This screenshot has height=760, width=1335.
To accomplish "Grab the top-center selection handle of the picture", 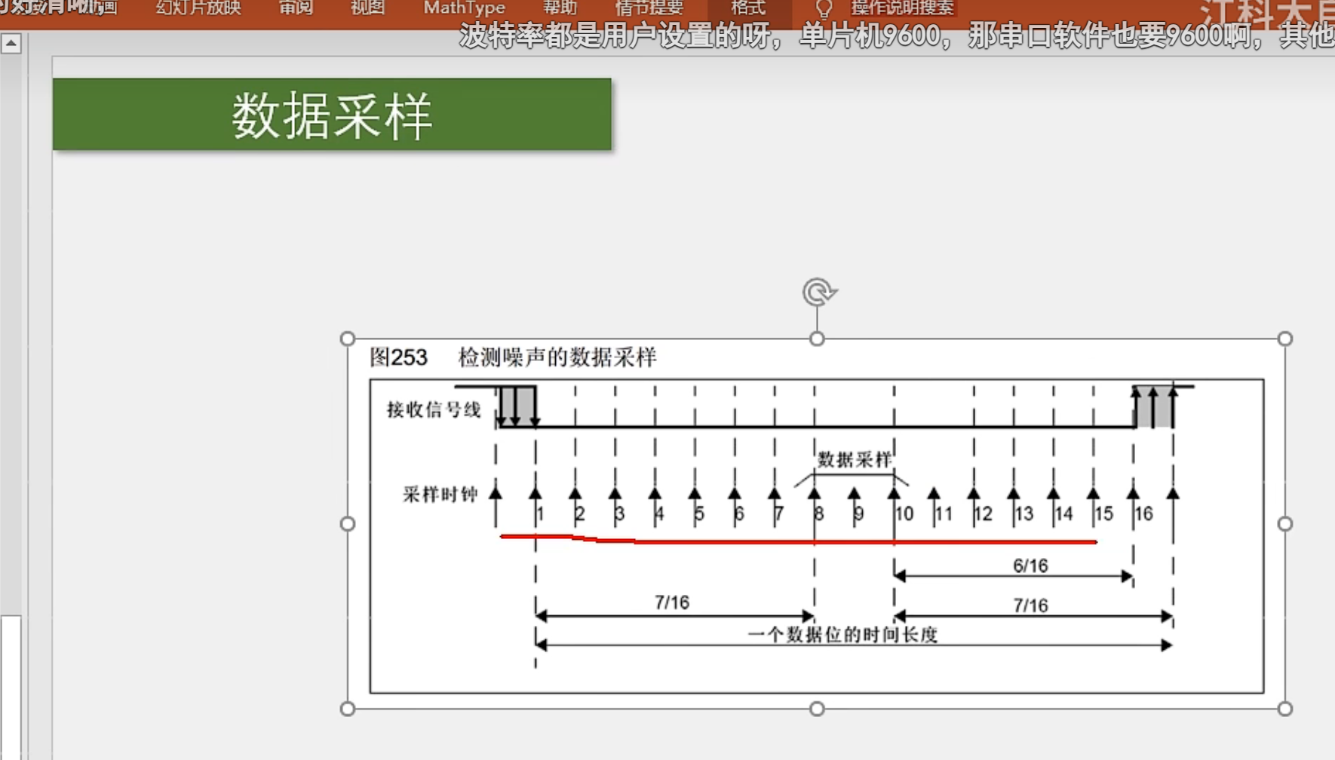I will point(818,339).
